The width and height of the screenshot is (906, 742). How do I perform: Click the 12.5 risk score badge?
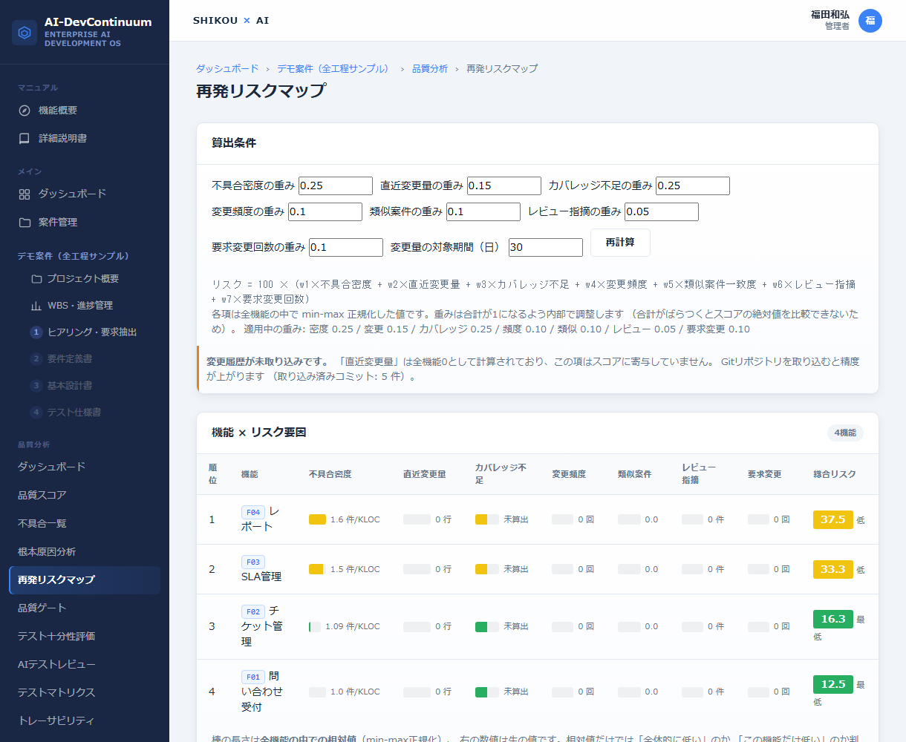(833, 684)
